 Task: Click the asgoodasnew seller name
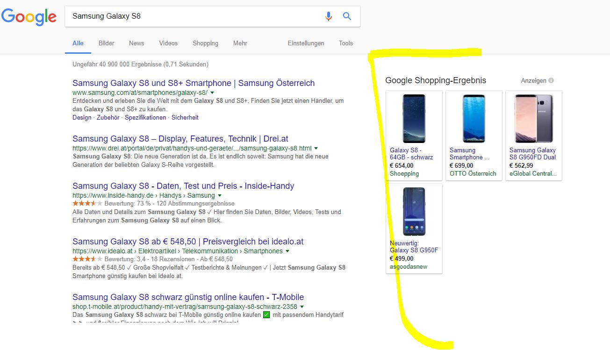click(409, 266)
